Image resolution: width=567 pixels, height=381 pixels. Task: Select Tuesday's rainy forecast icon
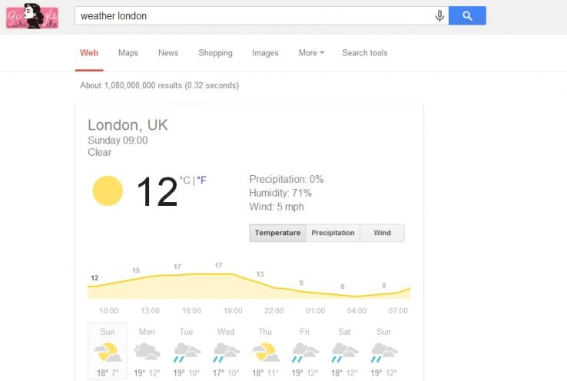(187, 352)
